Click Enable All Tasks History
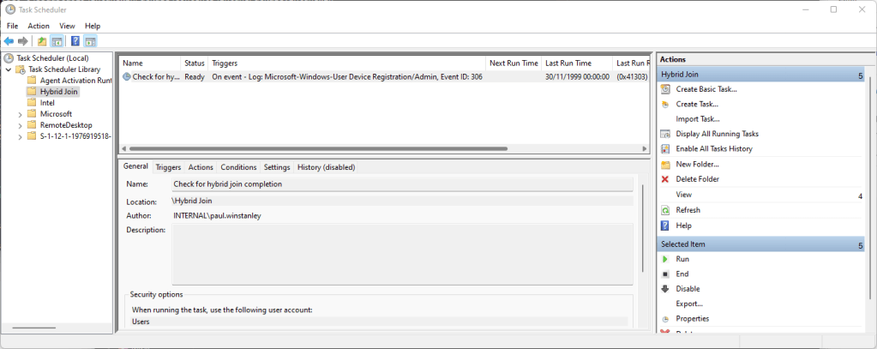 (713, 149)
